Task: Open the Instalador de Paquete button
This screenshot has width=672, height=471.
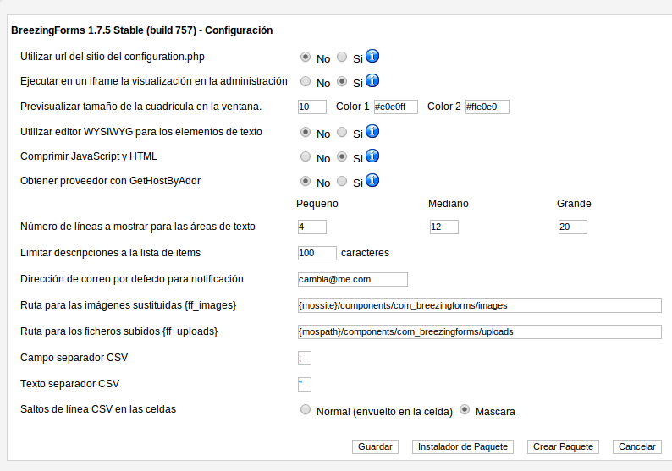Action: tap(463, 446)
